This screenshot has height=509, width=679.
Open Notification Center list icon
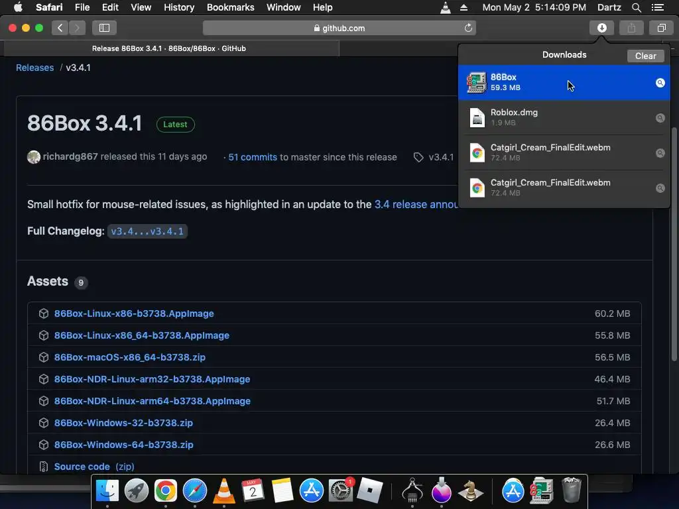pyautogui.click(x=657, y=7)
